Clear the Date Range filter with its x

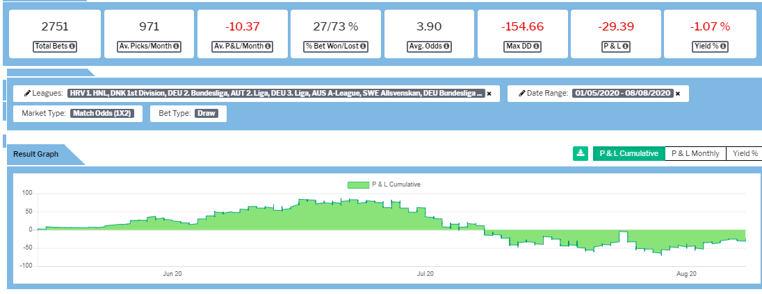pos(678,94)
